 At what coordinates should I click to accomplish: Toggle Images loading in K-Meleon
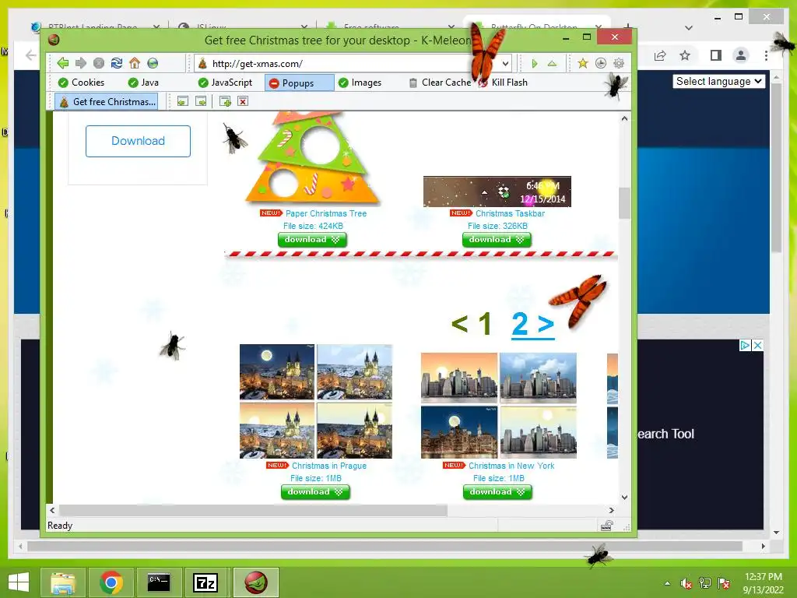pyautogui.click(x=360, y=83)
